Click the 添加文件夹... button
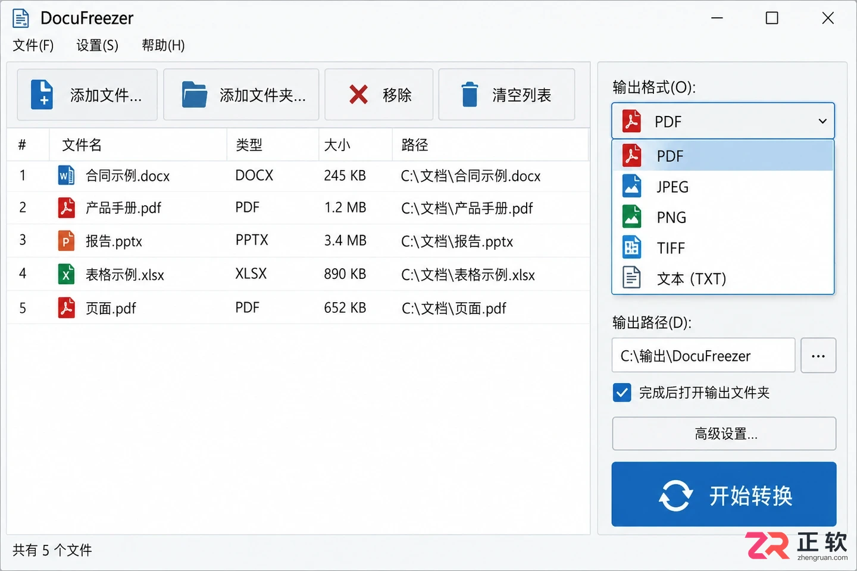The image size is (857, 571). click(241, 95)
